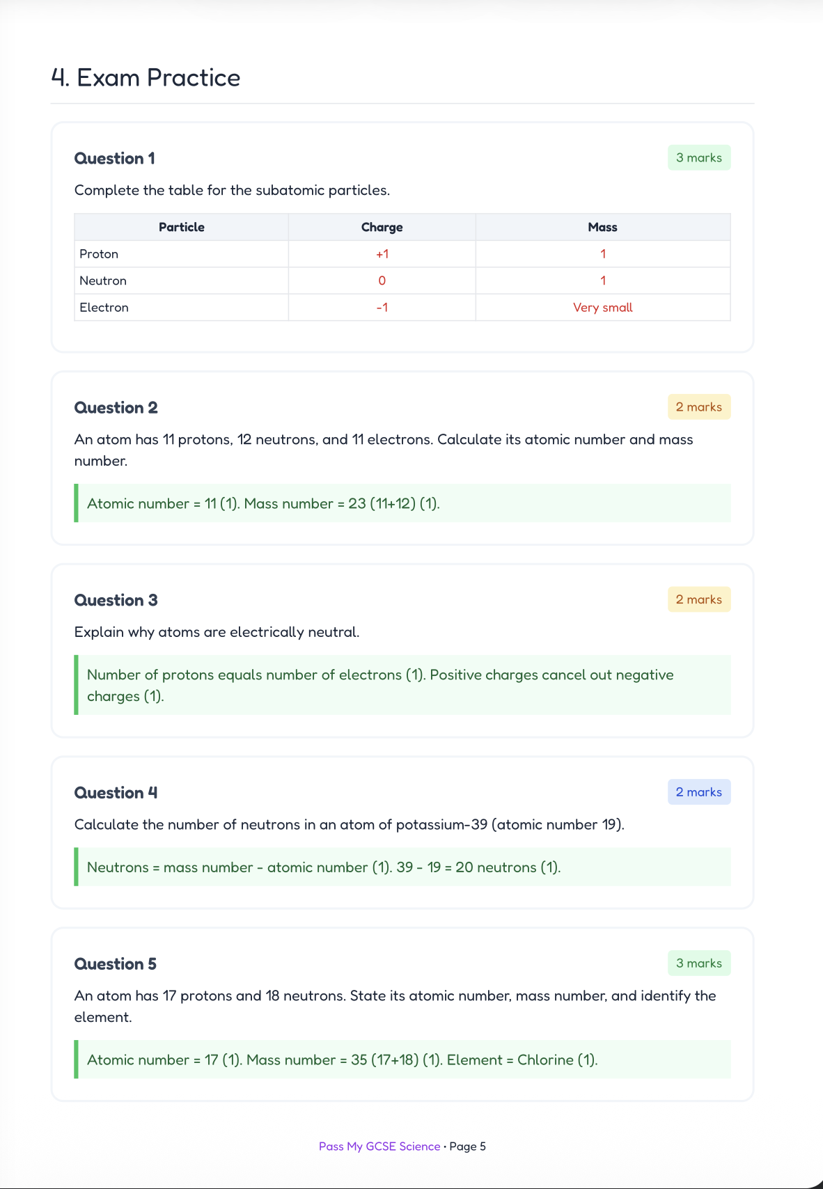Click the Question 2 answer box
The image size is (823, 1189).
[402, 503]
